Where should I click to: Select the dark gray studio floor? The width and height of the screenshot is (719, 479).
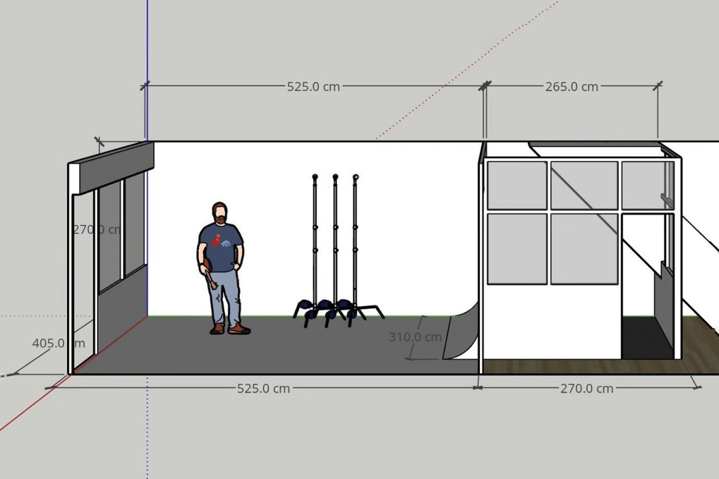270,353
